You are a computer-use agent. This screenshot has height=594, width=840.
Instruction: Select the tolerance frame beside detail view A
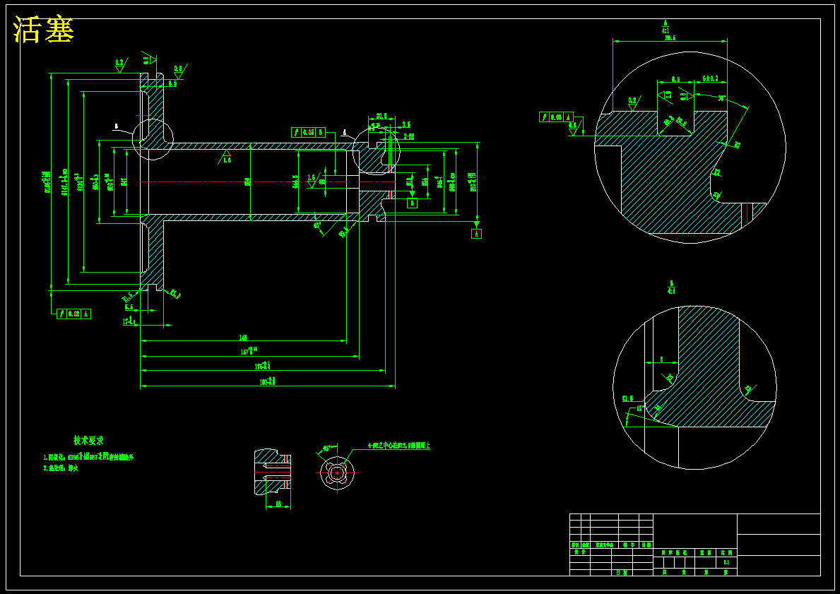[556, 117]
